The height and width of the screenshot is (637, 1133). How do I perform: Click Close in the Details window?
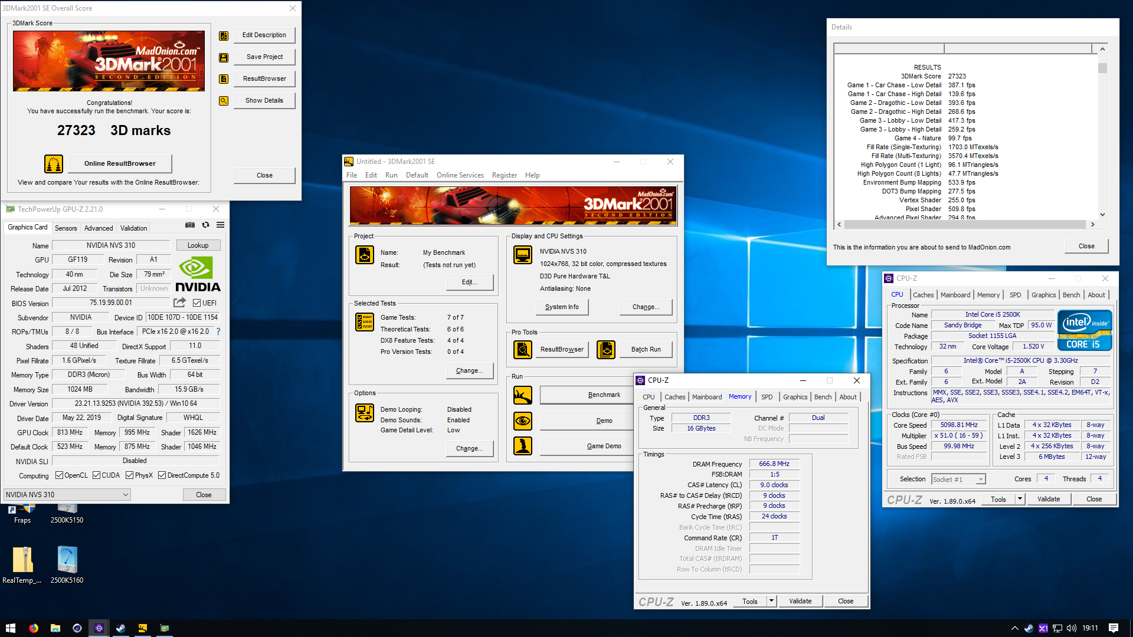[1086, 246]
